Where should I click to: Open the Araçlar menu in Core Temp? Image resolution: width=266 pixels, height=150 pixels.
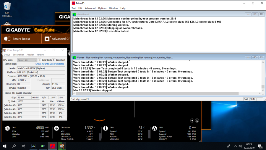point(30,55)
